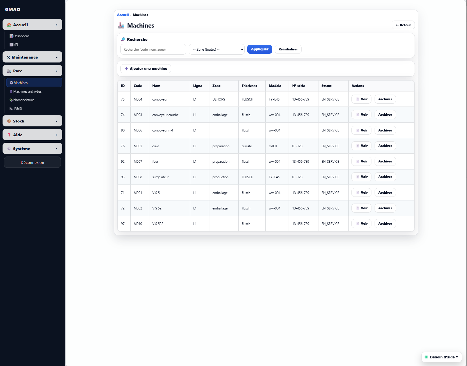The height and width of the screenshot is (366, 467).
Task: Expand the Maintenance menu section
Action: (x=32, y=57)
